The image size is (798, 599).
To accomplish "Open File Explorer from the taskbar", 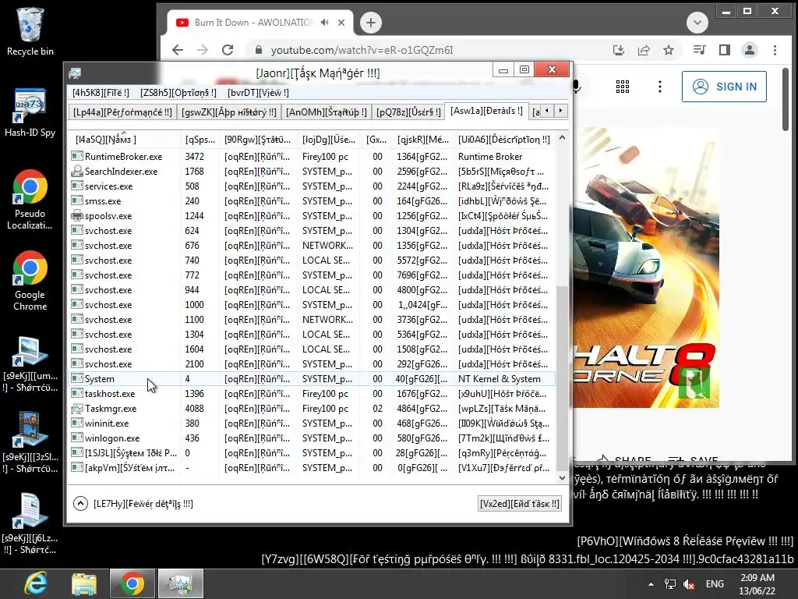I will coord(84,583).
